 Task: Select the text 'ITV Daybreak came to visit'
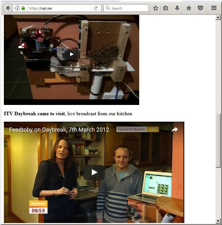34,114
